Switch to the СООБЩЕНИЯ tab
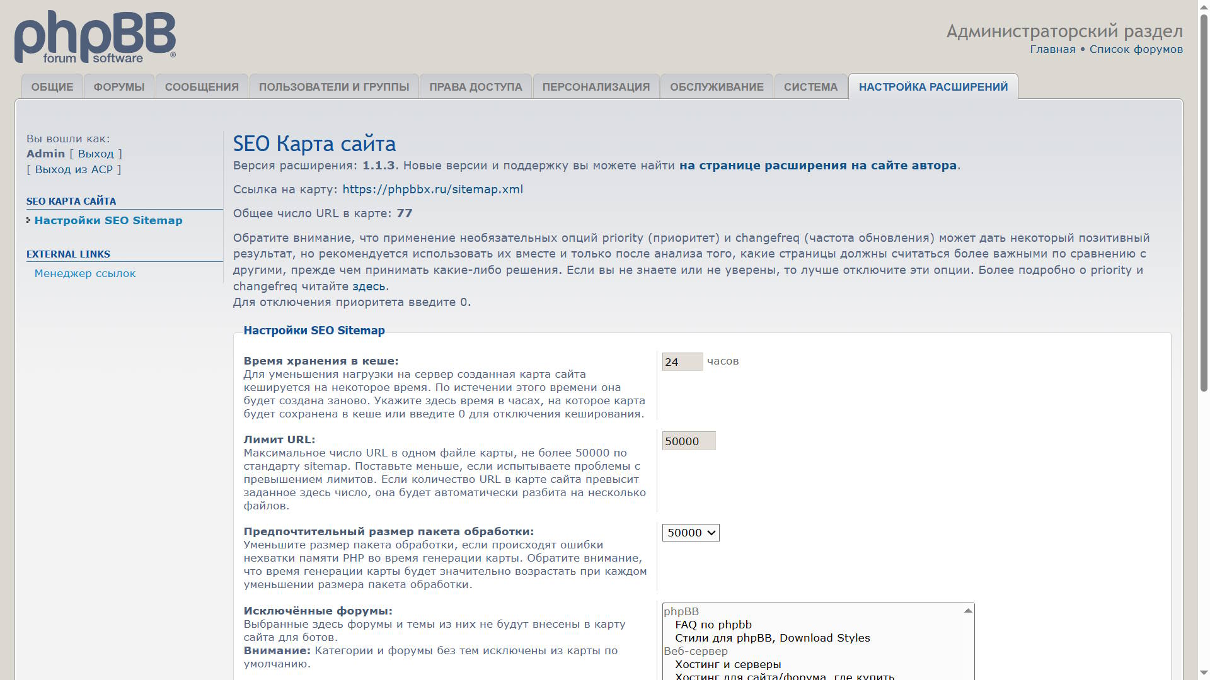The image size is (1210, 680). click(x=202, y=87)
